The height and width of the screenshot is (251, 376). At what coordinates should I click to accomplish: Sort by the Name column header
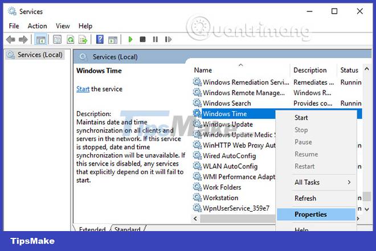tap(241, 70)
